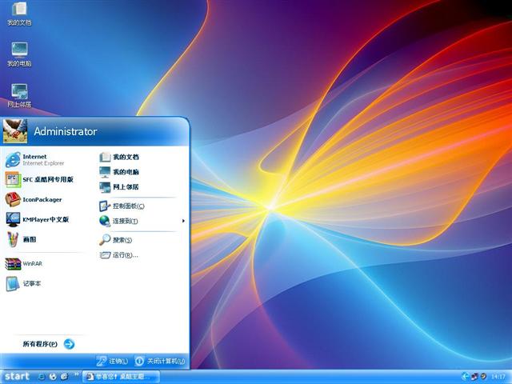512x384 pixels.
Task: Click 关闭计算机(U) shut down button
Action: (x=160, y=361)
